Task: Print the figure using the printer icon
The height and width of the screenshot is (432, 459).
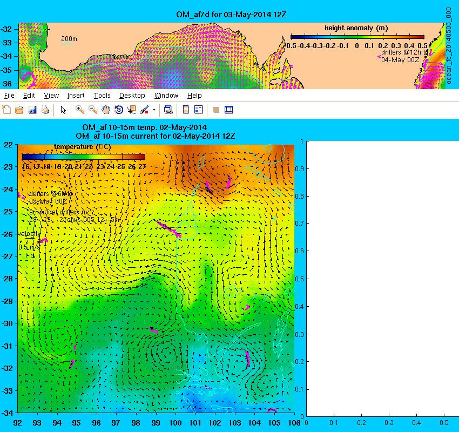Action: pos(45,110)
